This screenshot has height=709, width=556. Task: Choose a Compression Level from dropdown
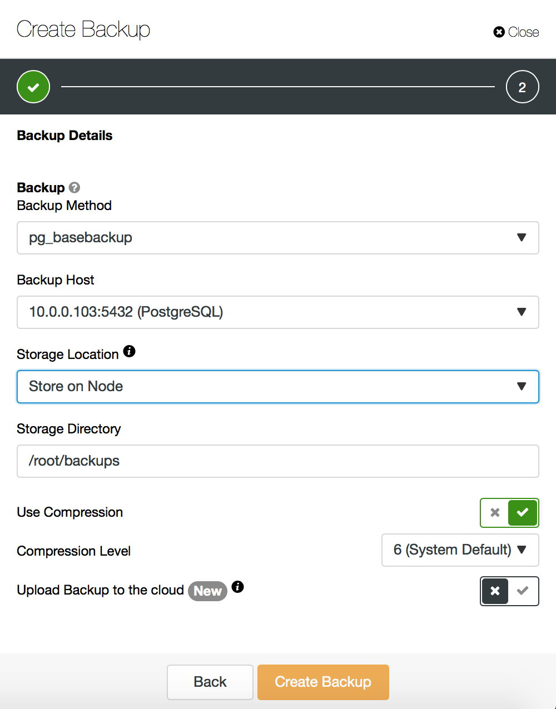point(460,550)
